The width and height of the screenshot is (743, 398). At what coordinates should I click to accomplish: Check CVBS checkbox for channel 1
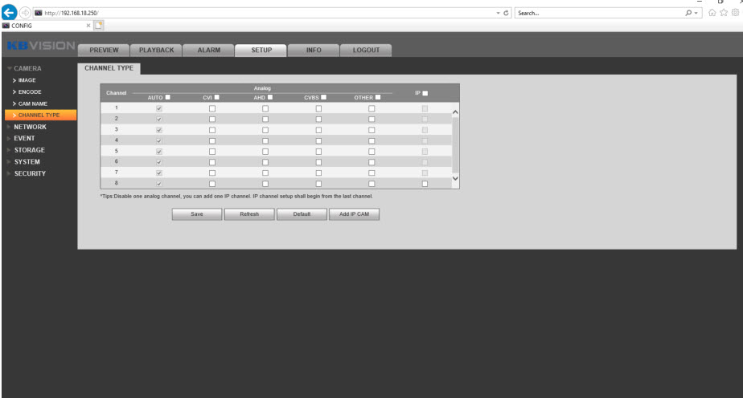pyautogui.click(x=318, y=108)
